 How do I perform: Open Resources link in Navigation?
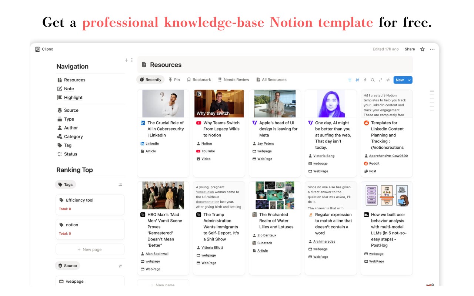coord(74,80)
